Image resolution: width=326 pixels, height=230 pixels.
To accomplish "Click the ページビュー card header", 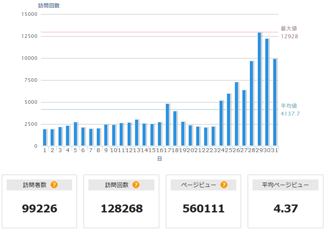I will 203,185.
